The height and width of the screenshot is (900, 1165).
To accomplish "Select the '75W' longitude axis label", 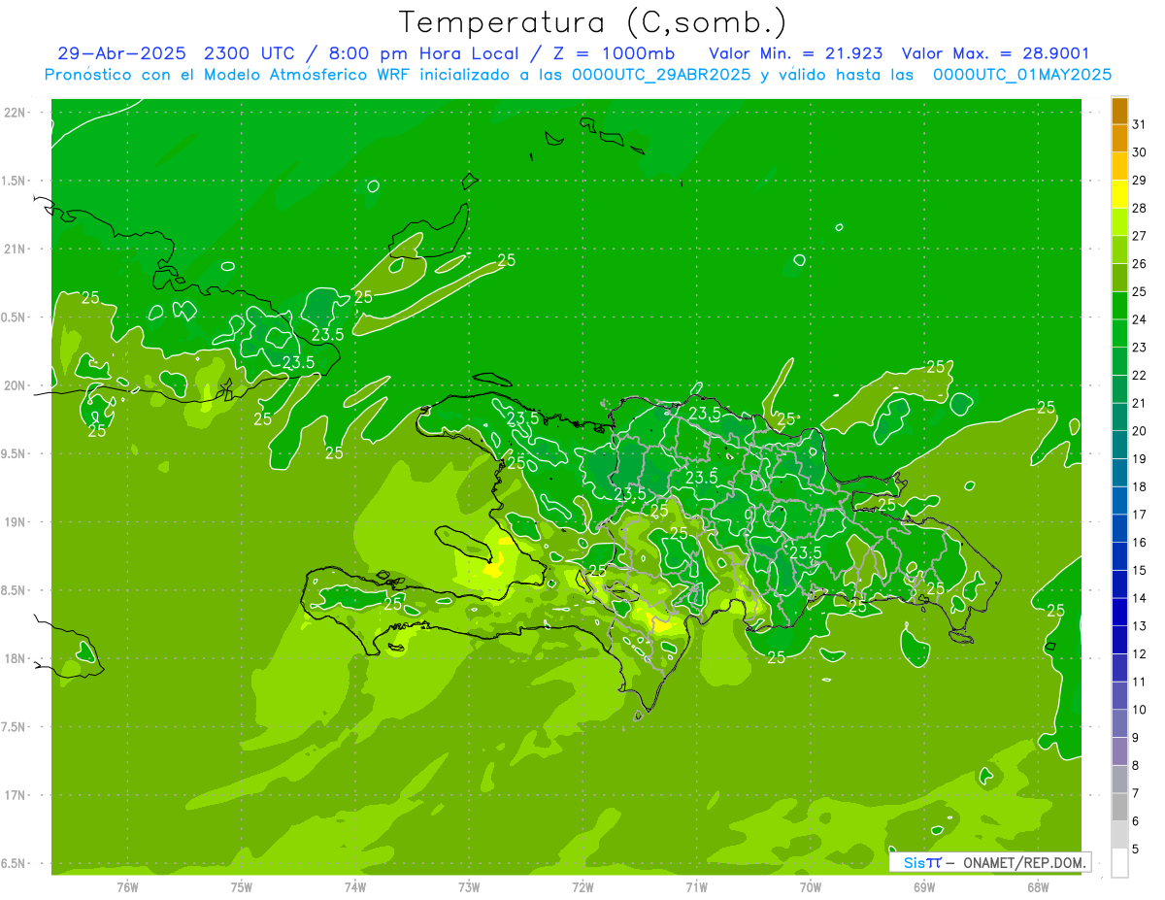I will [242, 887].
